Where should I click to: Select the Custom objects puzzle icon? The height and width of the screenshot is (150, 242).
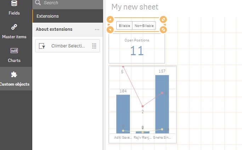coord(14,75)
